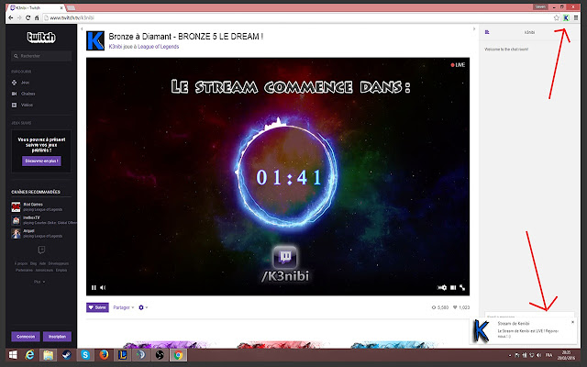Screen dimensions: 587x367
Task: Click the Stream de Kenibi notification popup
Action: pyautogui.click(x=524, y=330)
